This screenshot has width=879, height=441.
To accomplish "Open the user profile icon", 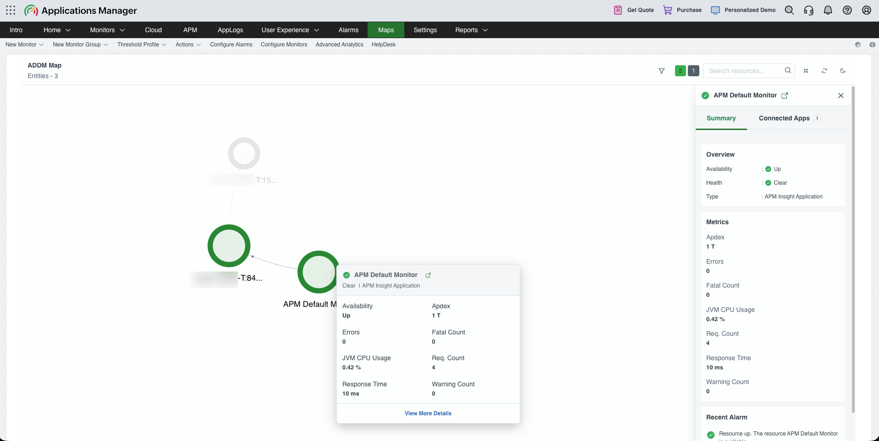I will (867, 10).
